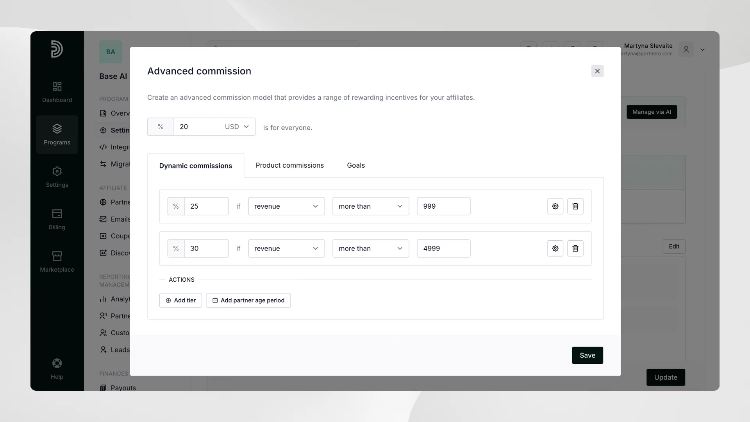Screen dimensions: 750x422
Task: Click Add partner age period button
Action: tap(248, 300)
